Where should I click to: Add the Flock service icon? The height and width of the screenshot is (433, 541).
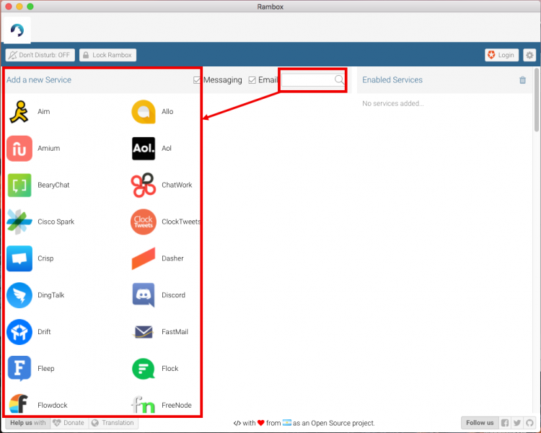144,369
